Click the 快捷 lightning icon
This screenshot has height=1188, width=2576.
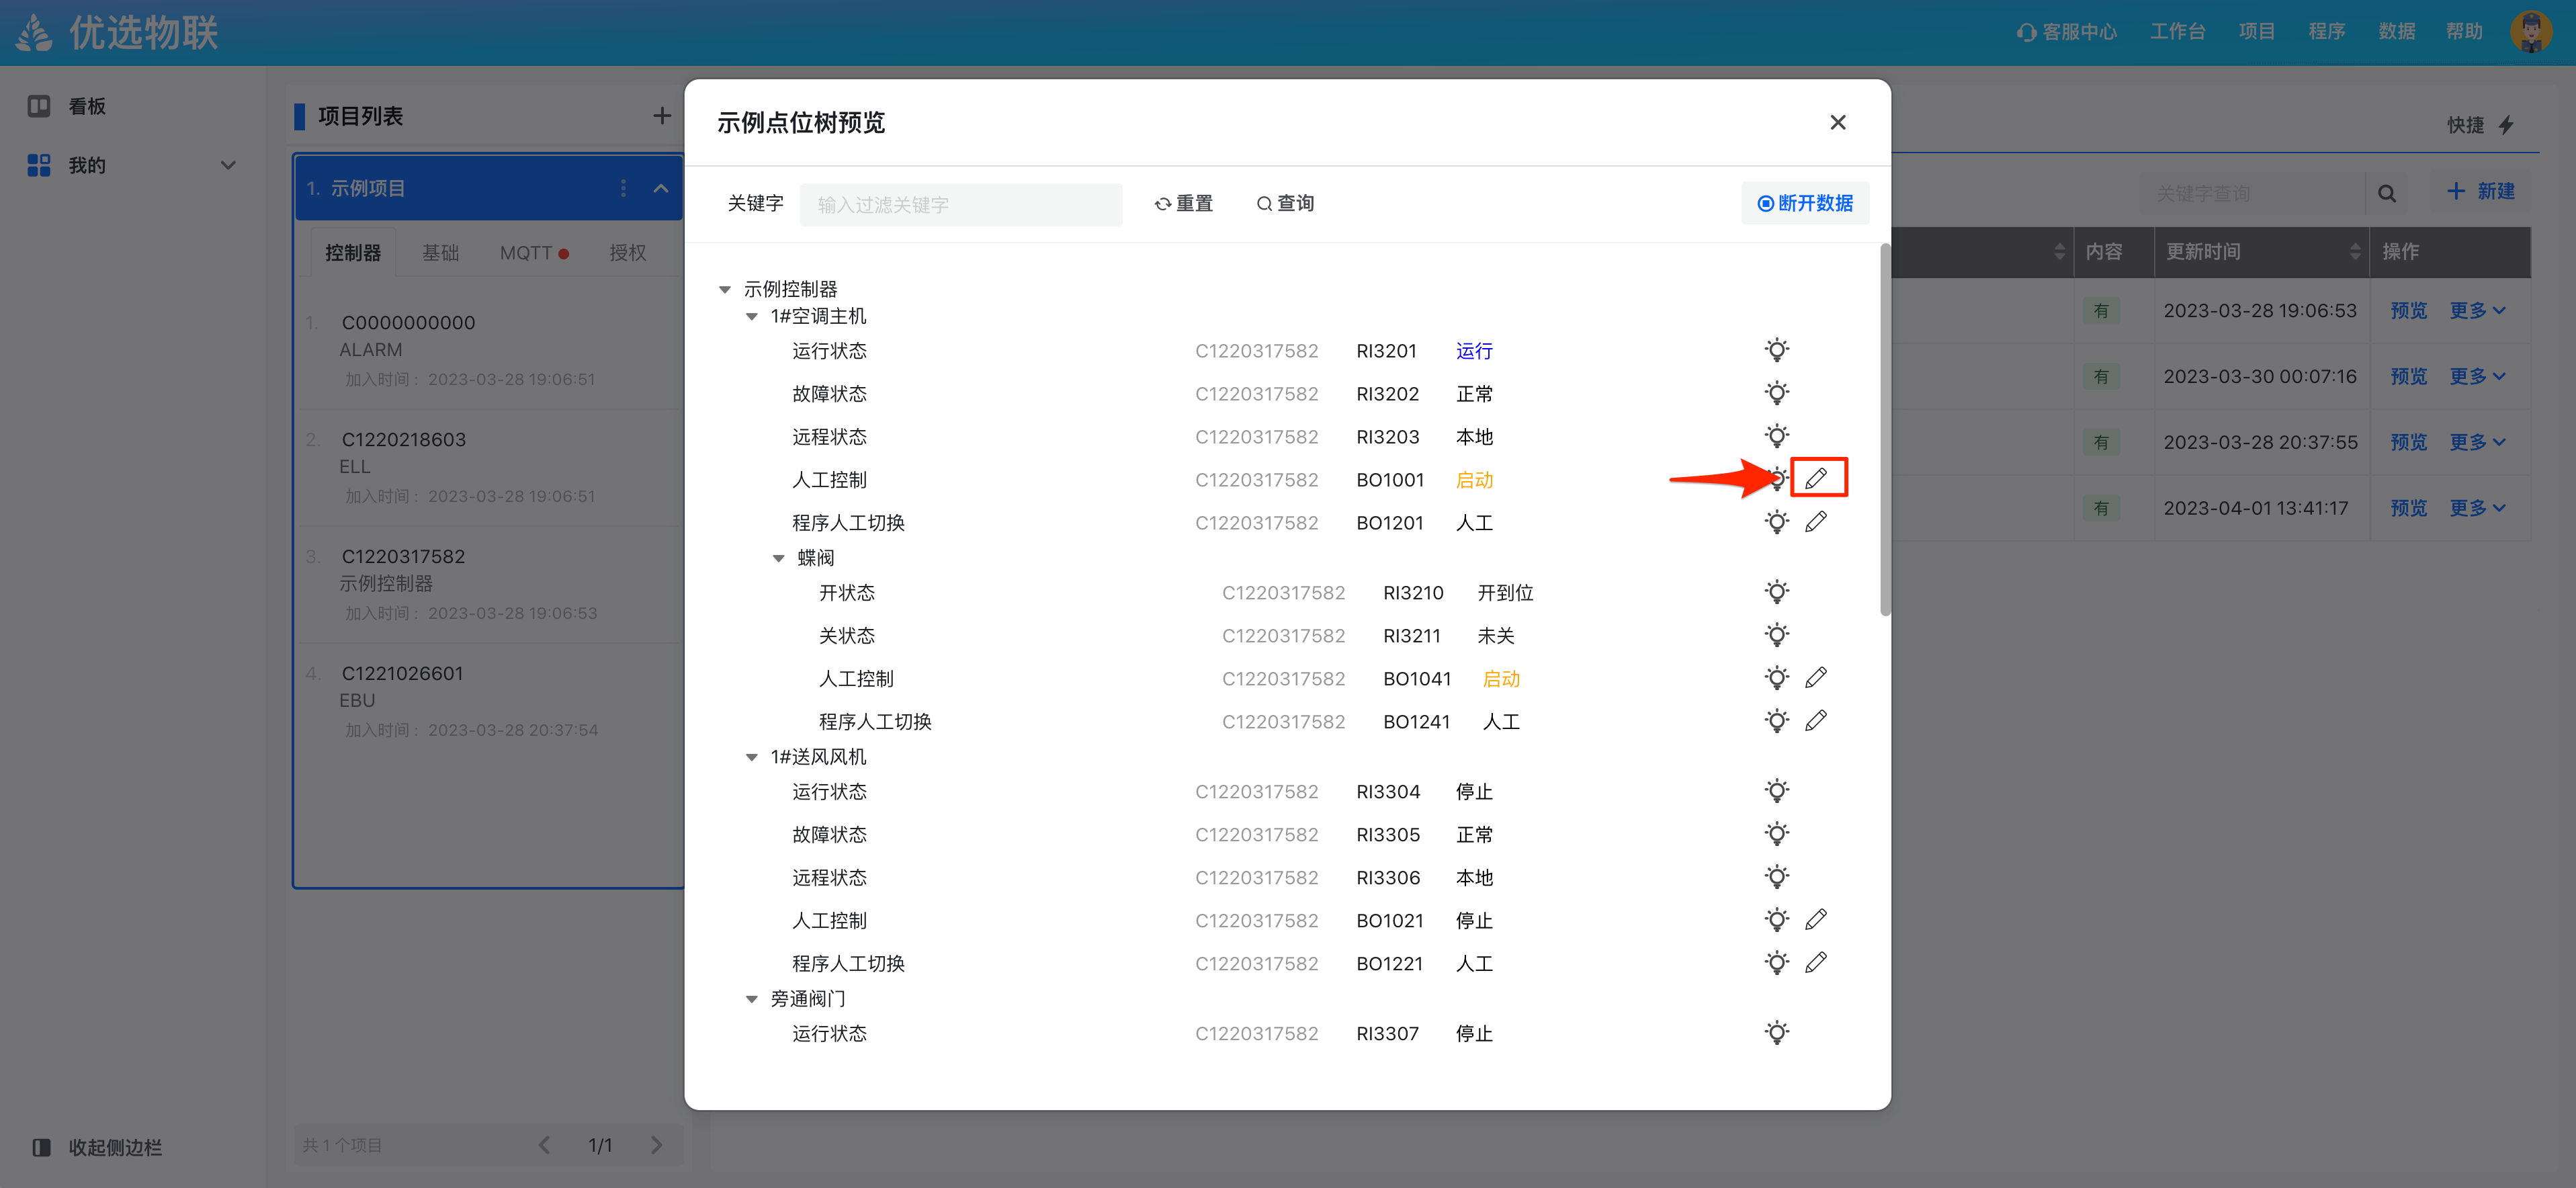click(2506, 125)
